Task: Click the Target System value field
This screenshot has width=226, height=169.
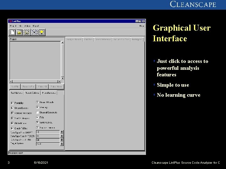Action: pyautogui.click(x=48, y=144)
